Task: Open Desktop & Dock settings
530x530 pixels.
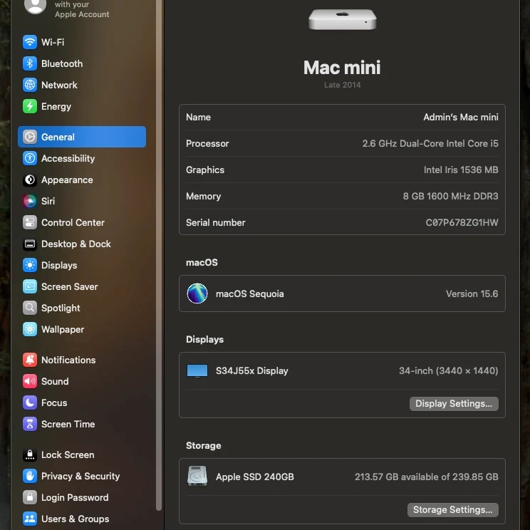Action: pyautogui.click(x=76, y=244)
